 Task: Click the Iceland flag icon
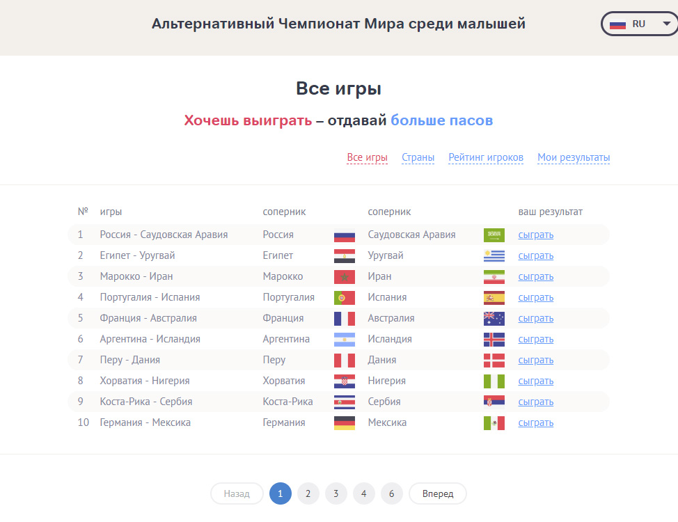point(494,340)
